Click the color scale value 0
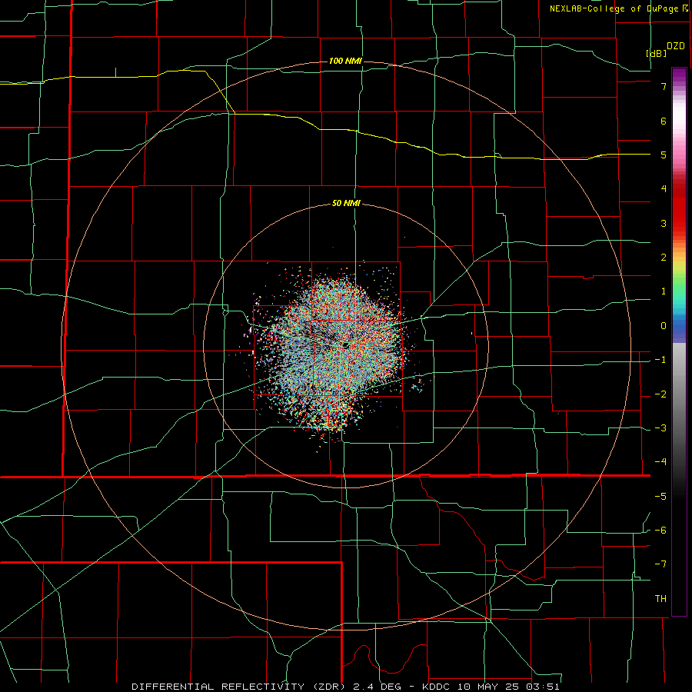The height and width of the screenshot is (692, 692). coord(664,325)
